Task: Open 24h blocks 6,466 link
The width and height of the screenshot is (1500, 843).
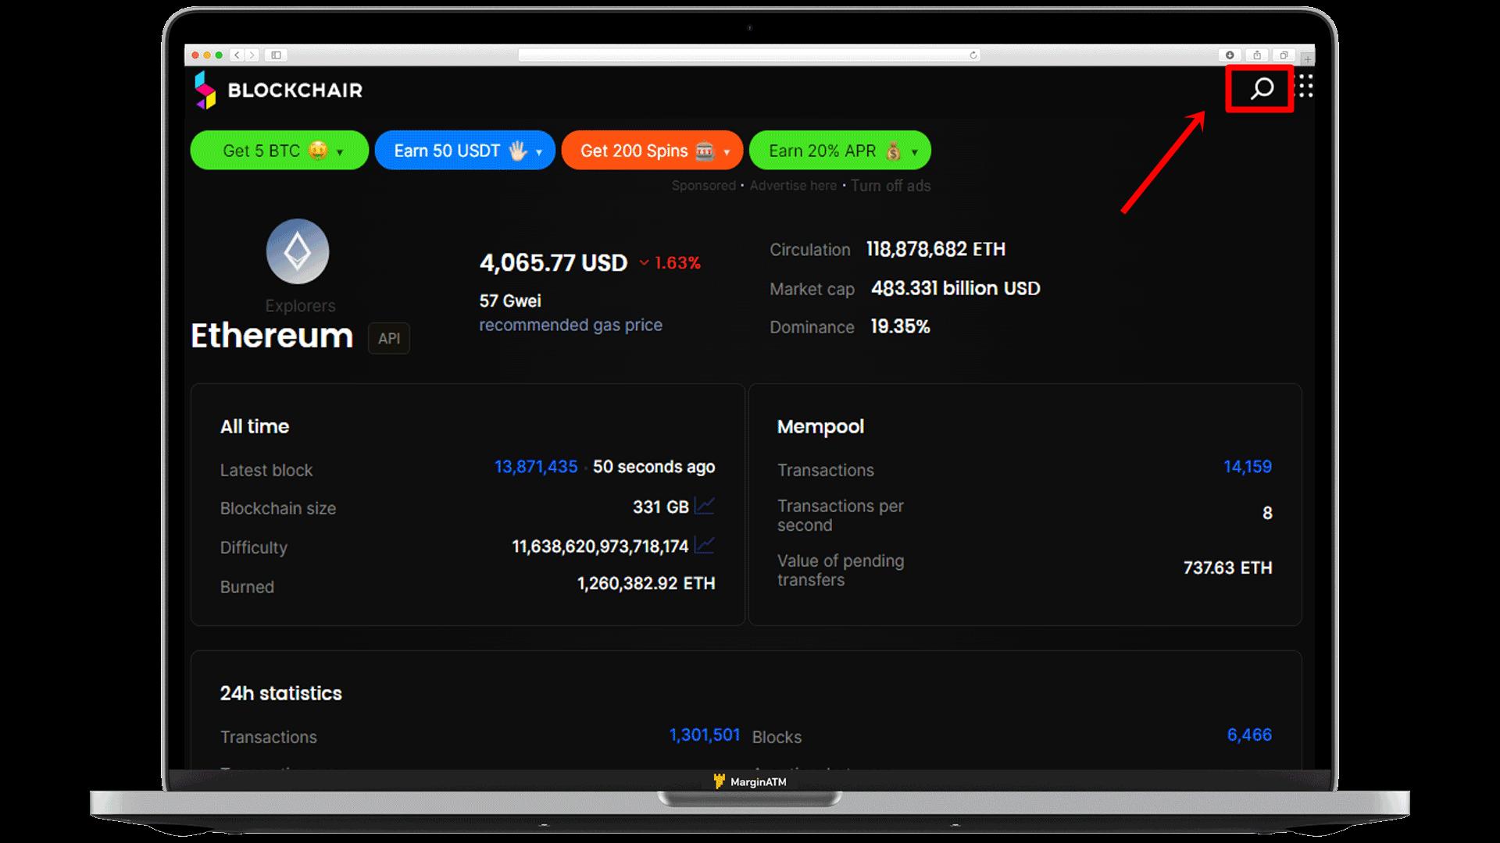Action: click(1249, 735)
